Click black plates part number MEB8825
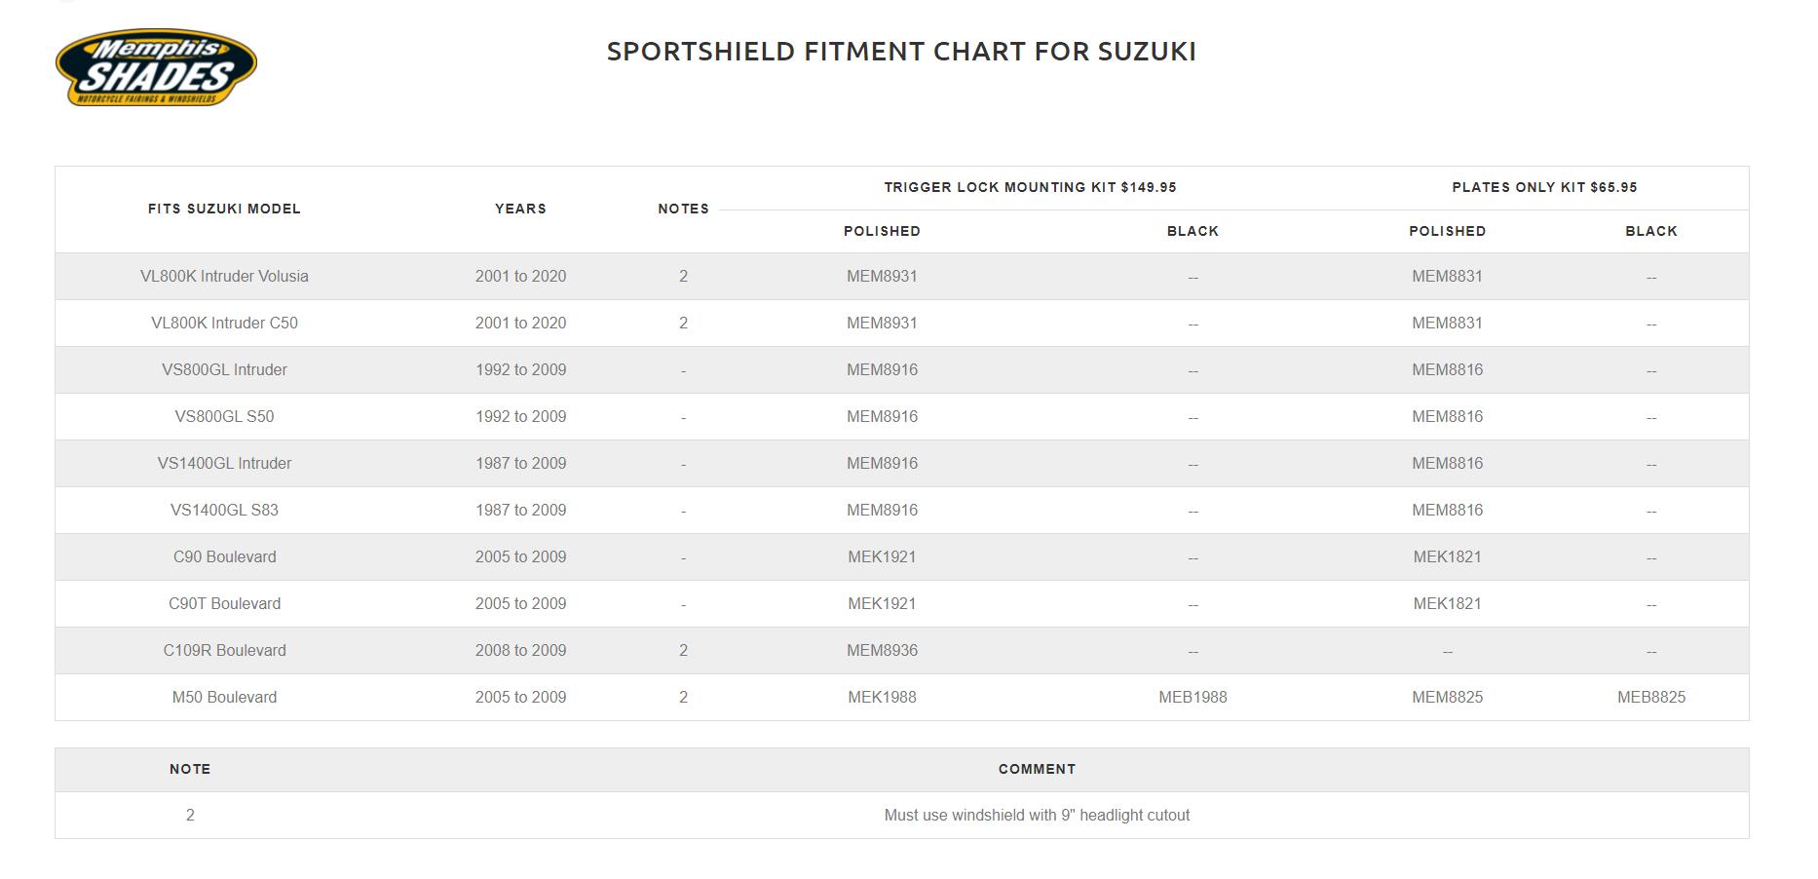 [1650, 698]
